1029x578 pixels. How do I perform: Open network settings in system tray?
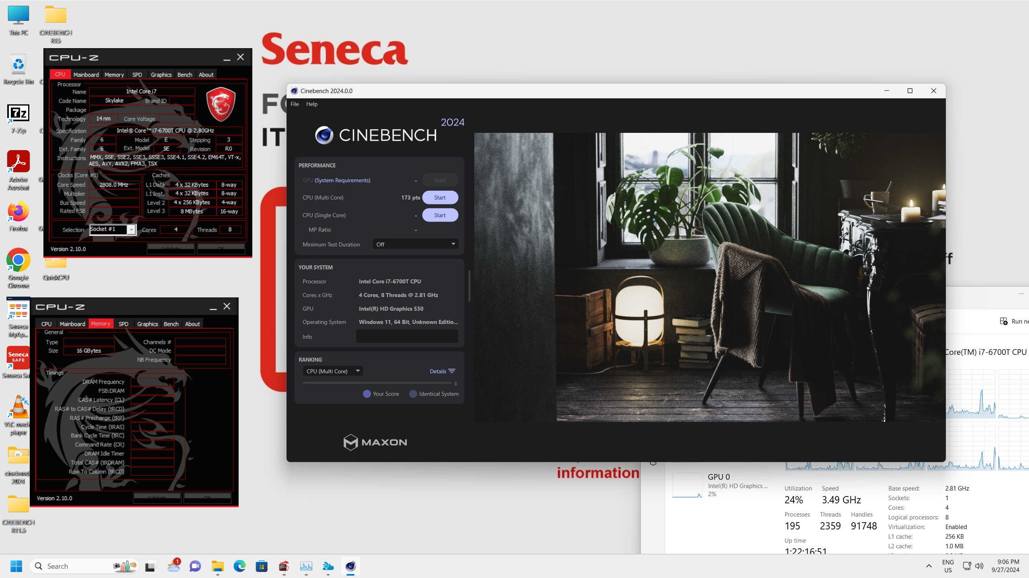coord(967,566)
